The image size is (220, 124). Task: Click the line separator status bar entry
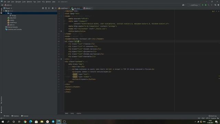[x=203, y=118]
